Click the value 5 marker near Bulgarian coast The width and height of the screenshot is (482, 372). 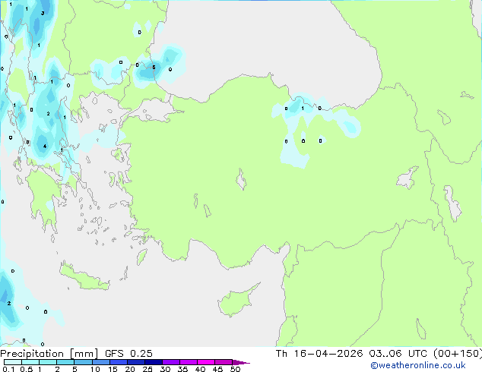[x=154, y=68]
